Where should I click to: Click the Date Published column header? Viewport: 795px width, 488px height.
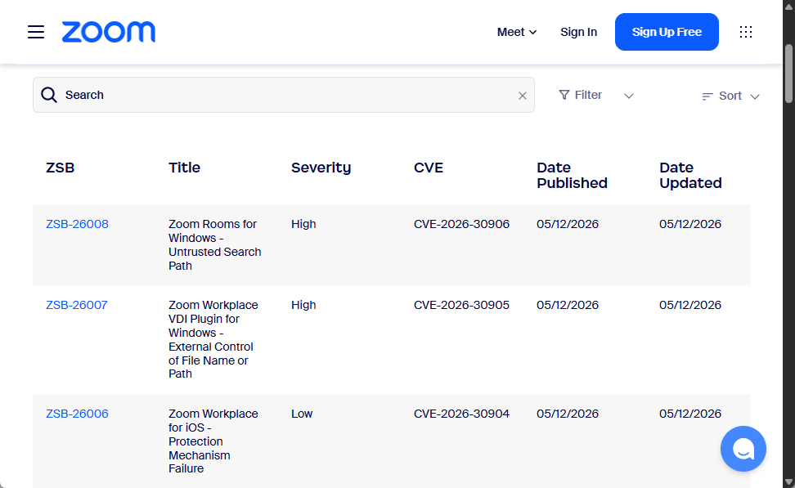(x=572, y=175)
